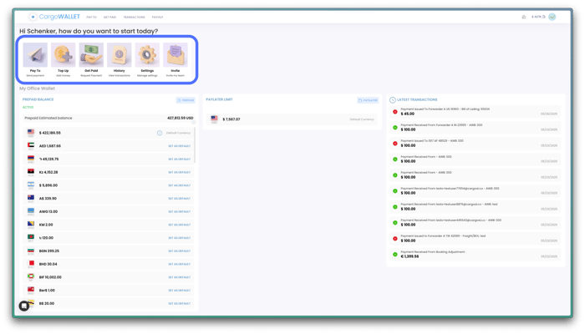Click the Paylater button in the Paylater Limit card

coord(368,100)
